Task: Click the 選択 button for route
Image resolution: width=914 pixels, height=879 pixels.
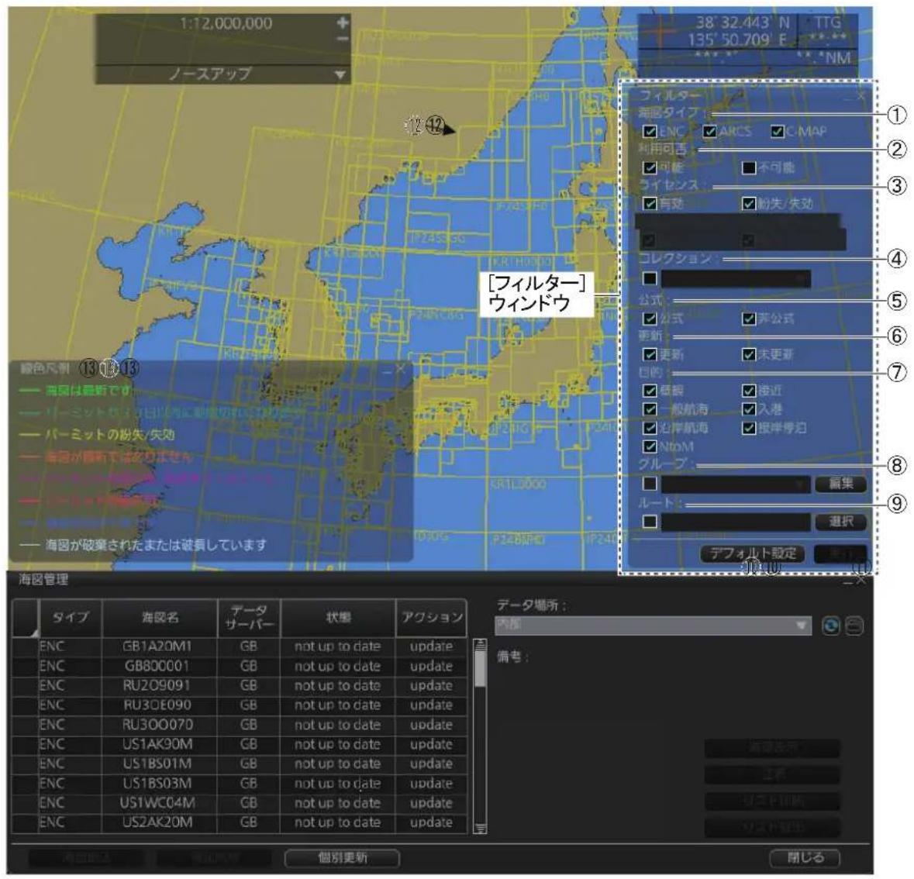Action: point(840,522)
